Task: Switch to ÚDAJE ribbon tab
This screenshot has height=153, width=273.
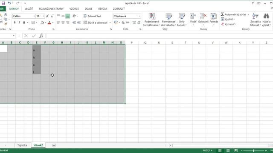Action: [88, 8]
